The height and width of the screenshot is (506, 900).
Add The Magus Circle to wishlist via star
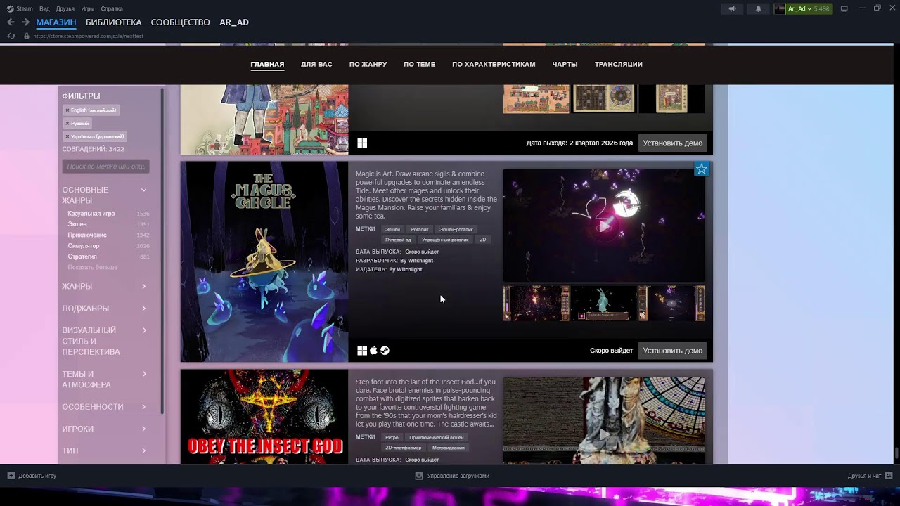point(701,169)
